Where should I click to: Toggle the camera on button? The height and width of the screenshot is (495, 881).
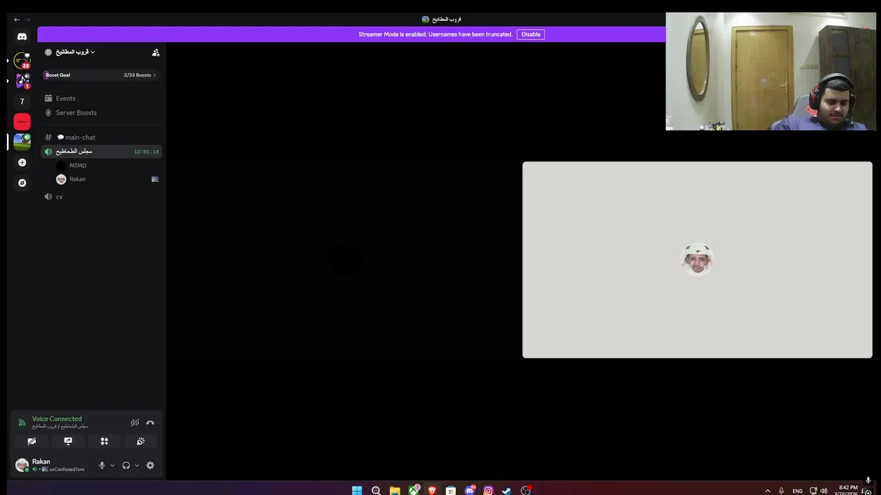(32, 441)
